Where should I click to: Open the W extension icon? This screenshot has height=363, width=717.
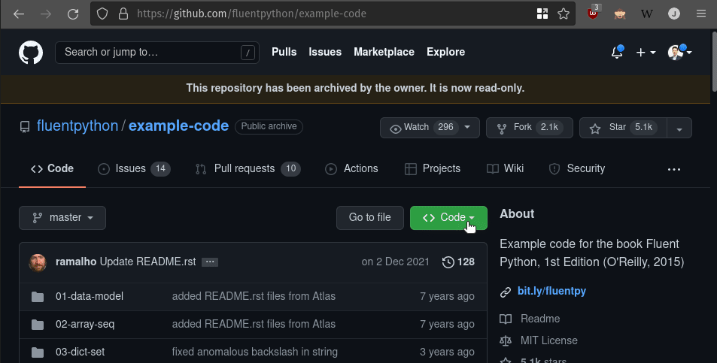[646, 14]
